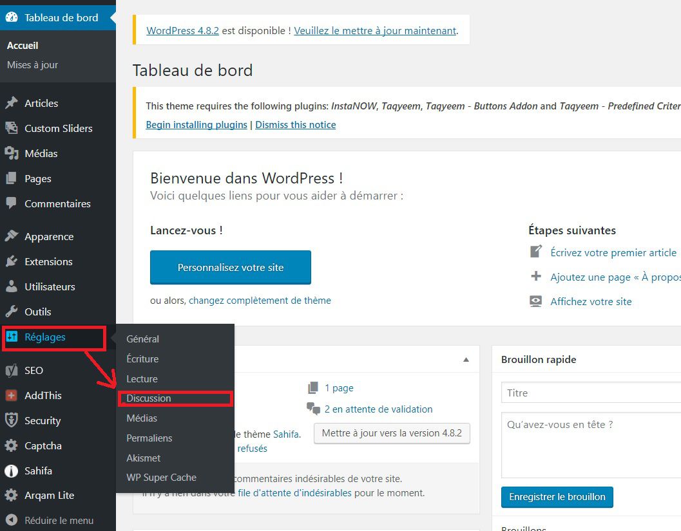Click the Captcha gear icon

12,445
